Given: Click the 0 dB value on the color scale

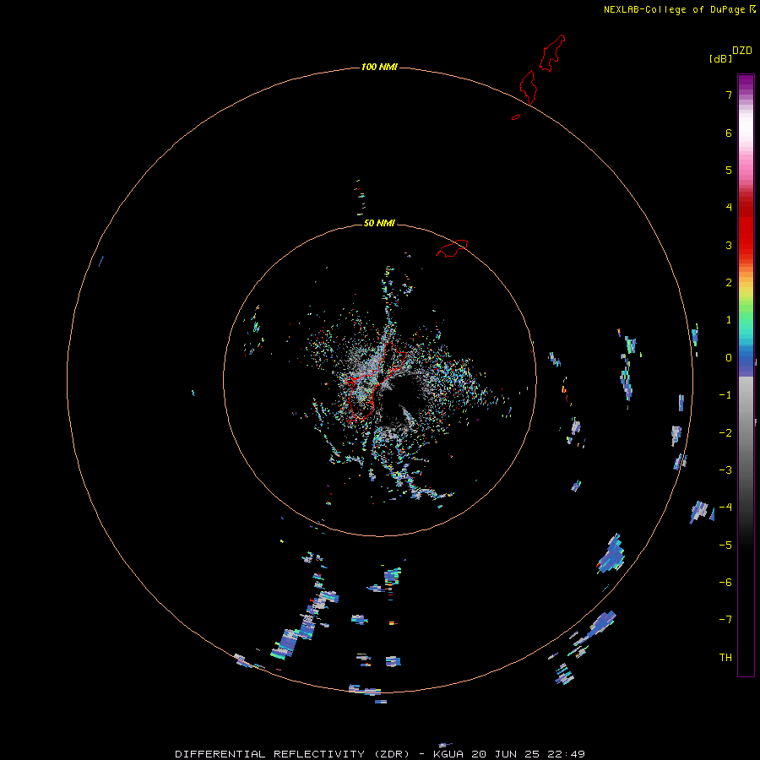Looking at the screenshot, I should 729,358.
